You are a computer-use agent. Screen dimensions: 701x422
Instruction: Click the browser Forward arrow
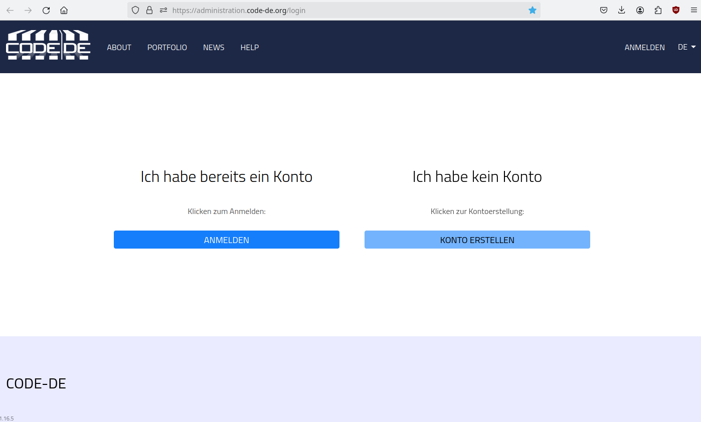click(28, 10)
